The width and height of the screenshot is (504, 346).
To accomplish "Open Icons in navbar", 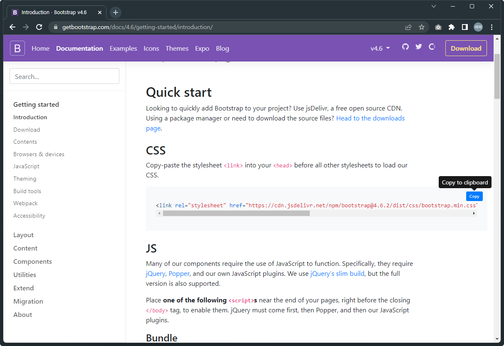I will click(x=151, y=48).
